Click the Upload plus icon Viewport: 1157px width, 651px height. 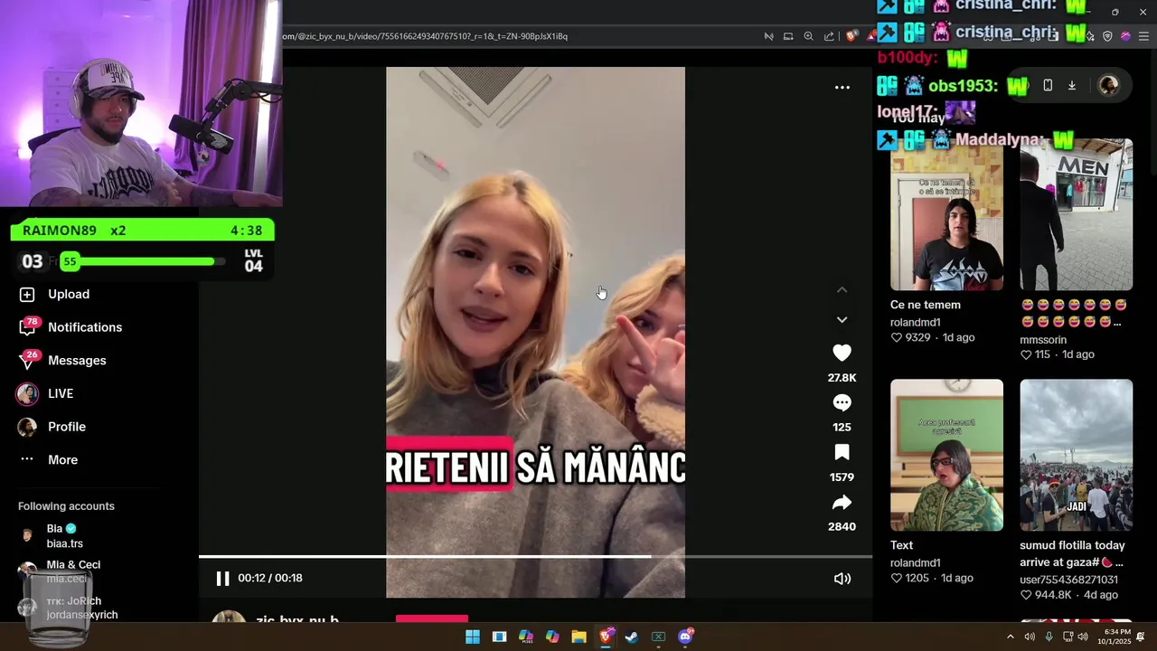[x=27, y=294]
